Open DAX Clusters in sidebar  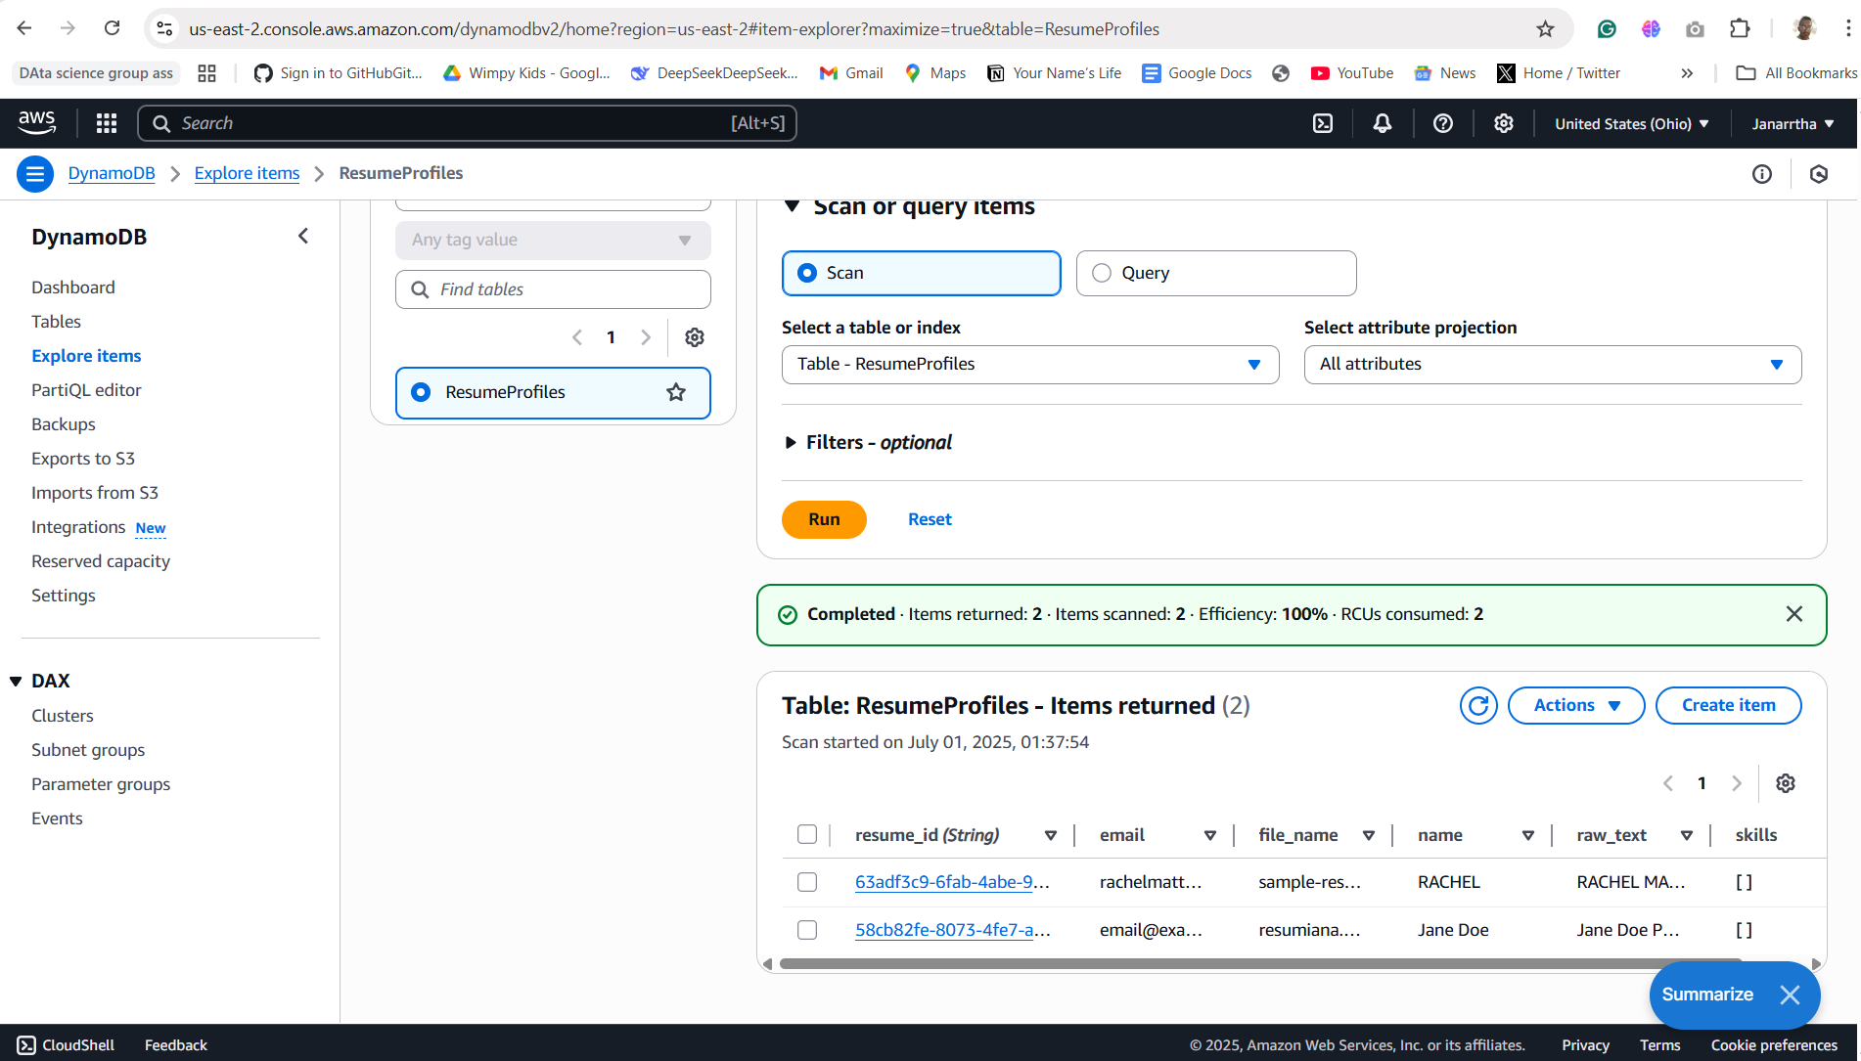(x=63, y=716)
